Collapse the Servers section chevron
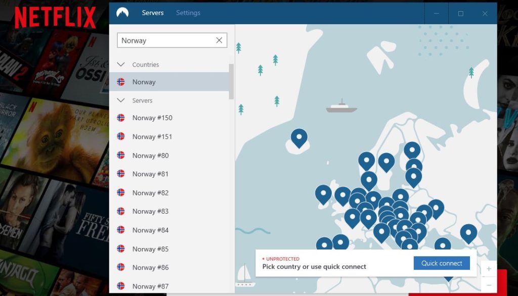The height and width of the screenshot is (296, 518). click(121, 100)
